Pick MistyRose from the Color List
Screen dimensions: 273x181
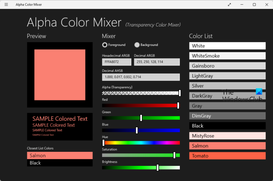tap(227, 136)
